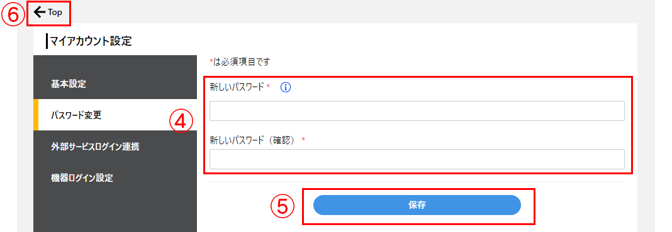Click the red asterisk after 新しいパスワード label
Screen dimensions: 672x232
coord(268,87)
